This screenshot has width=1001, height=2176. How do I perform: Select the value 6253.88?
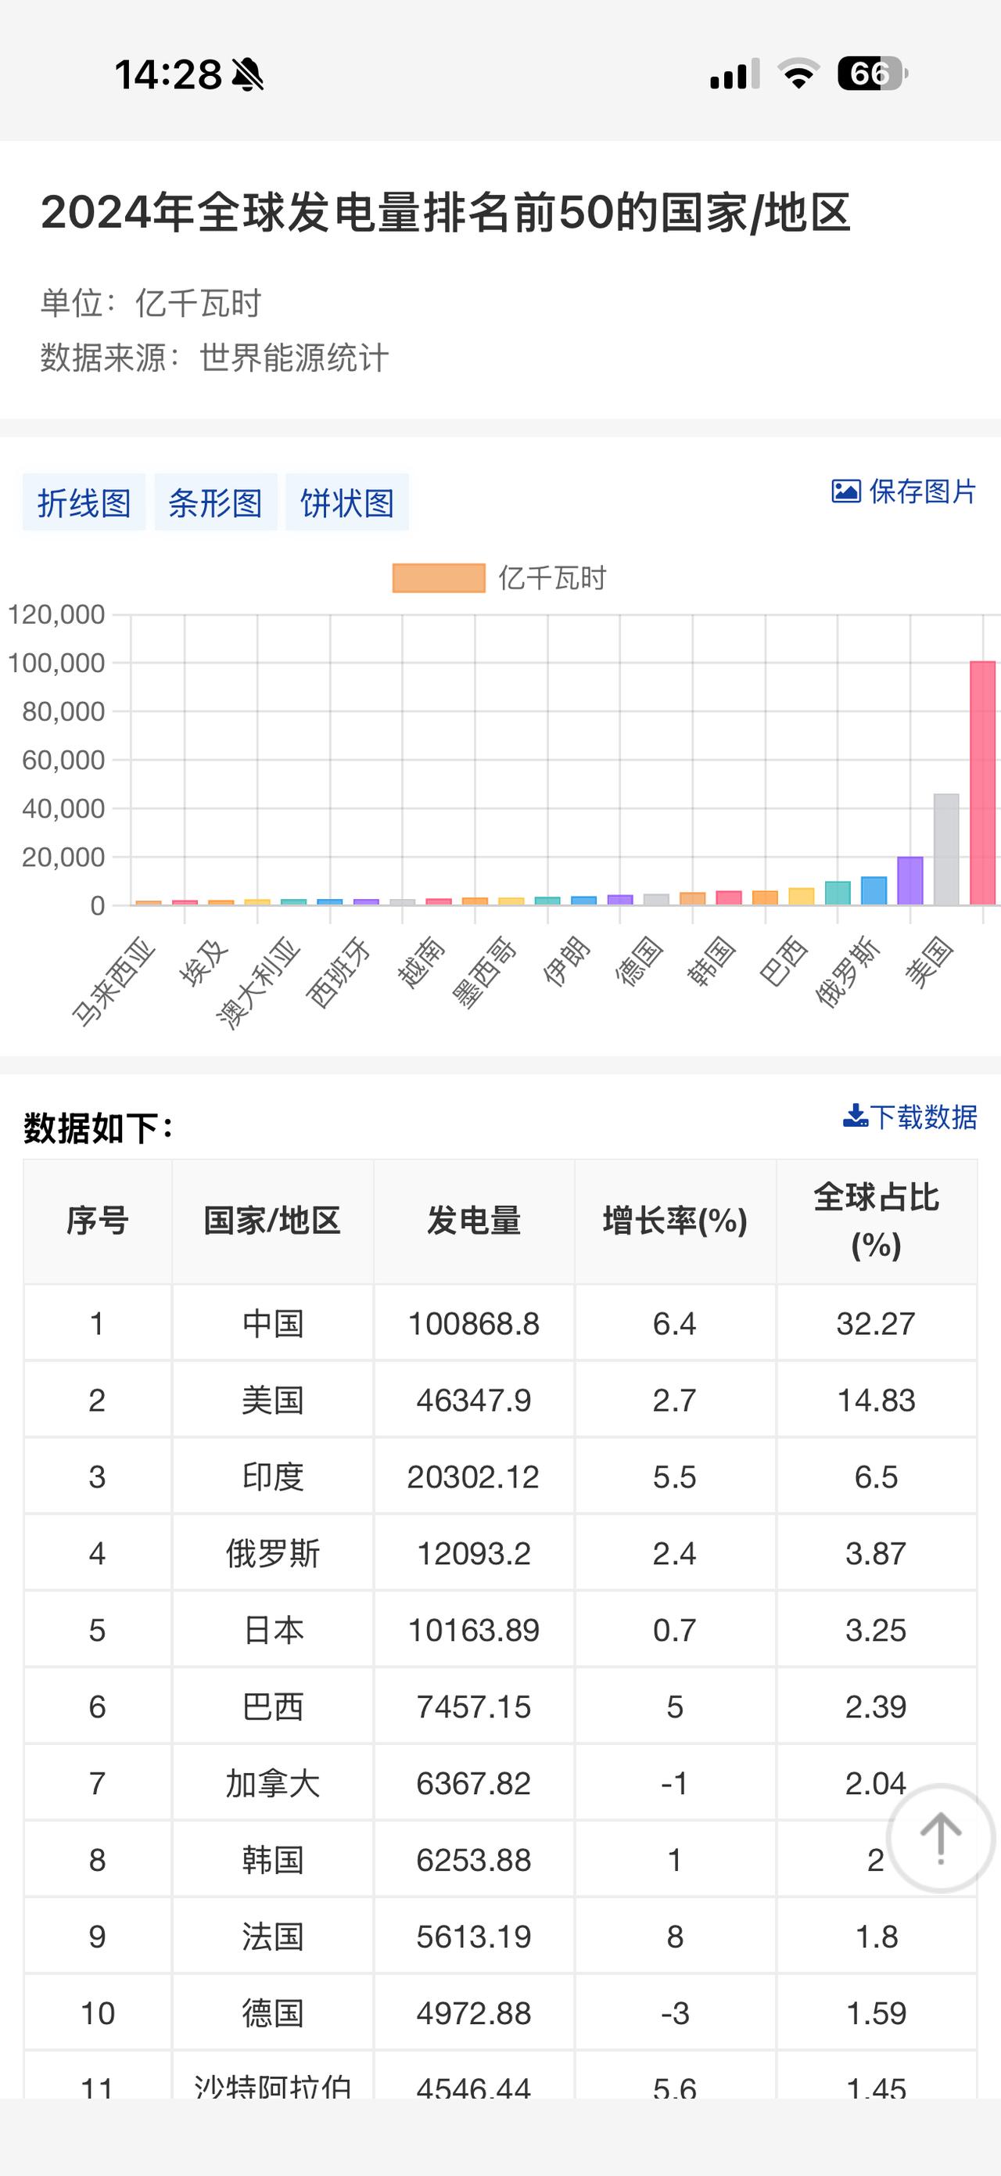pos(475,1860)
